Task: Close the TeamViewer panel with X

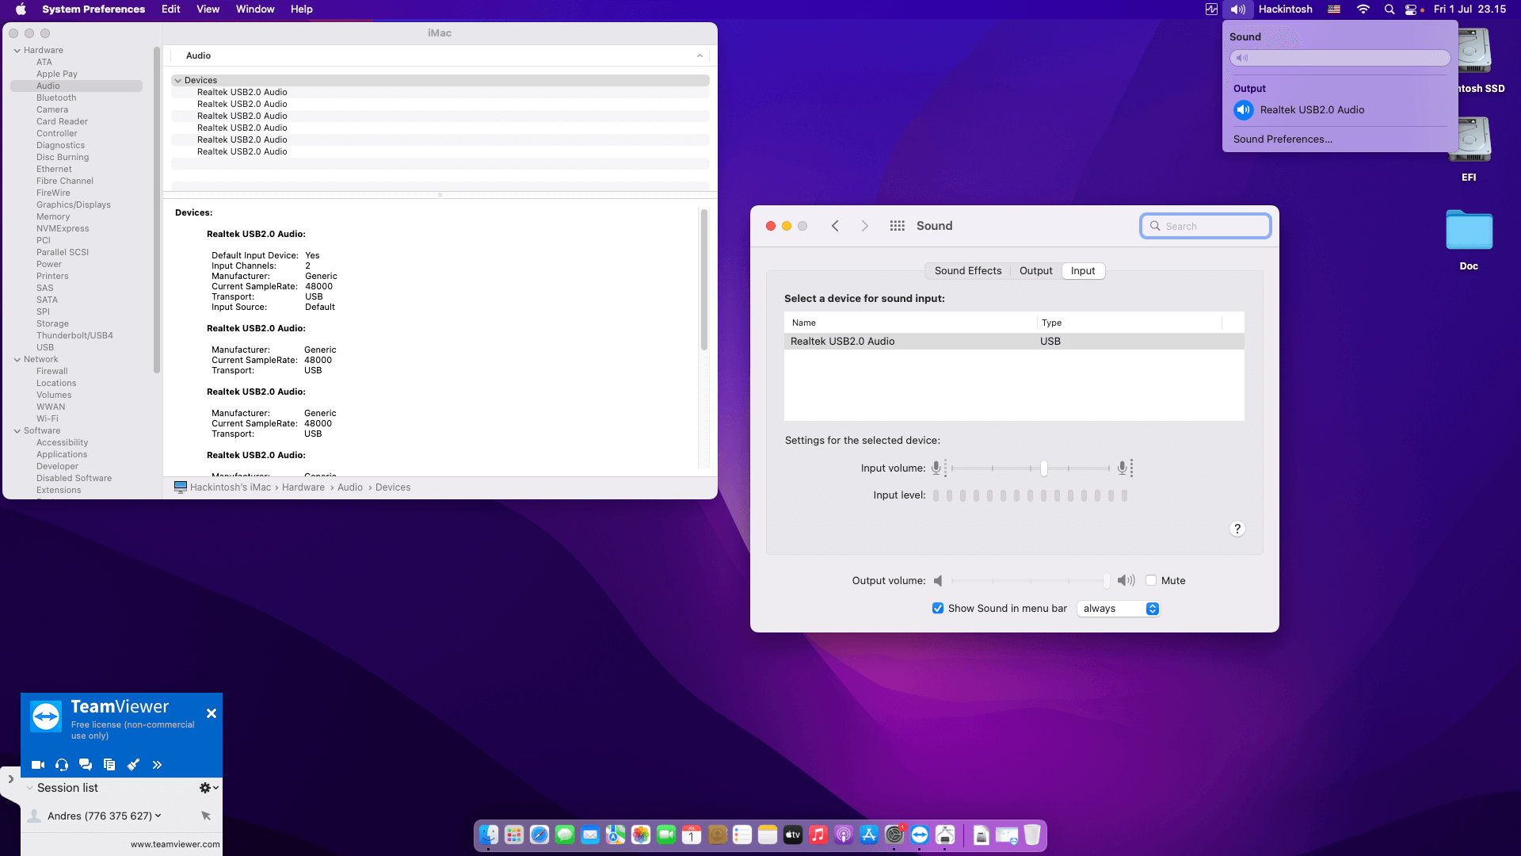Action: click(212, 713)
